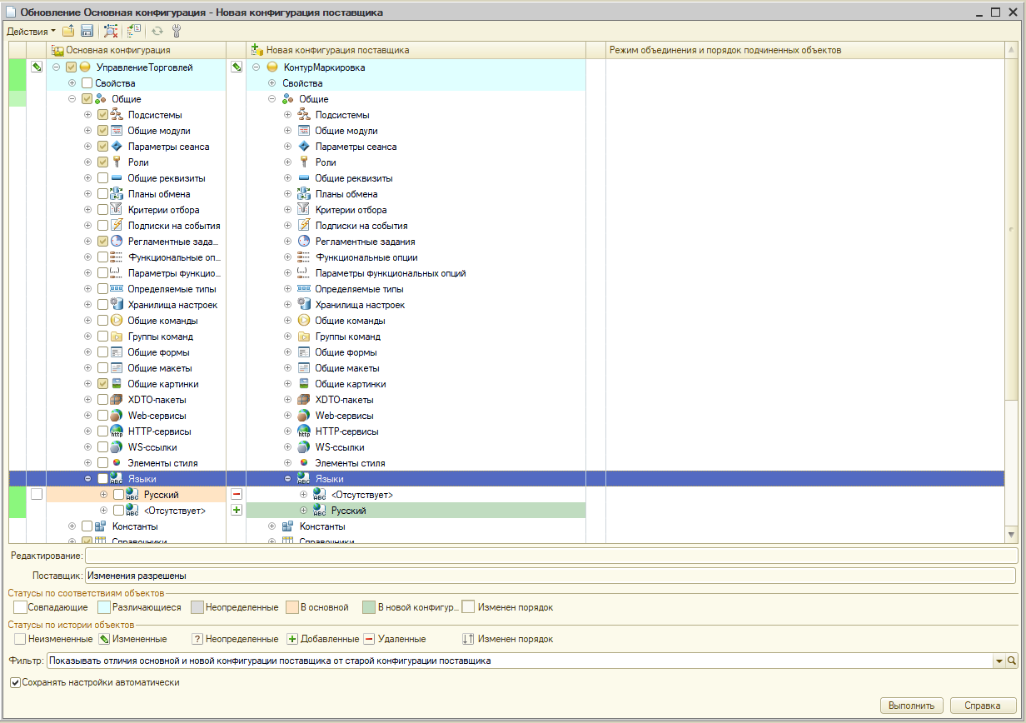Open the Действия menu
The height and width of the screenshot is (723, 1026).
[31, 31]
